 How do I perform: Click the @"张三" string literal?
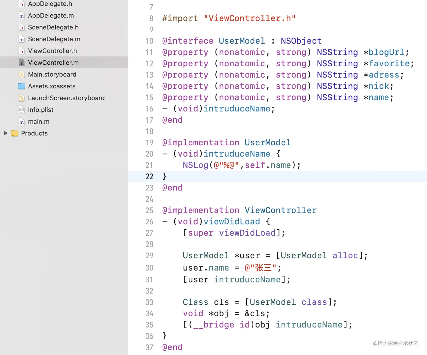click(x=260, y=268)
